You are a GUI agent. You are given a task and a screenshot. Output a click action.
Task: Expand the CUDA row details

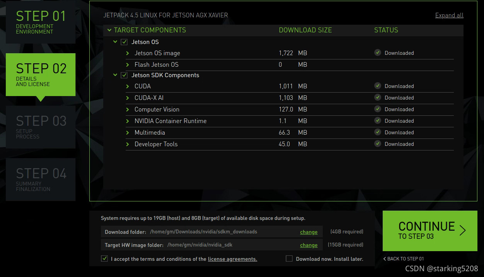tap(128, 86)
